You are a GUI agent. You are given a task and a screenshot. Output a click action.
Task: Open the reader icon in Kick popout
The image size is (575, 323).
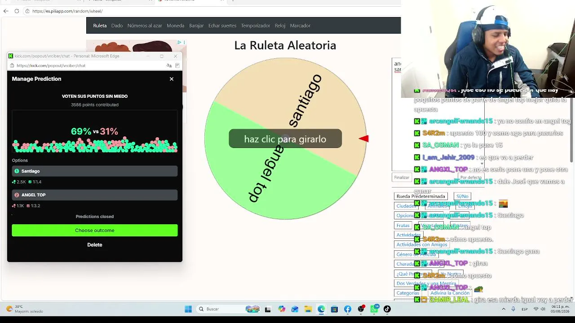tap(177, 65)
